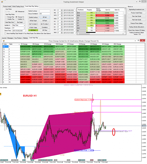Screen dimensions: 147x164
Task: Open the Paid User Guide
Action: click(137, 20)
